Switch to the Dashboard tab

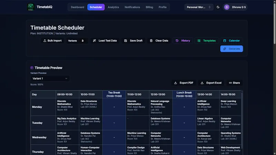coord(77,7)
